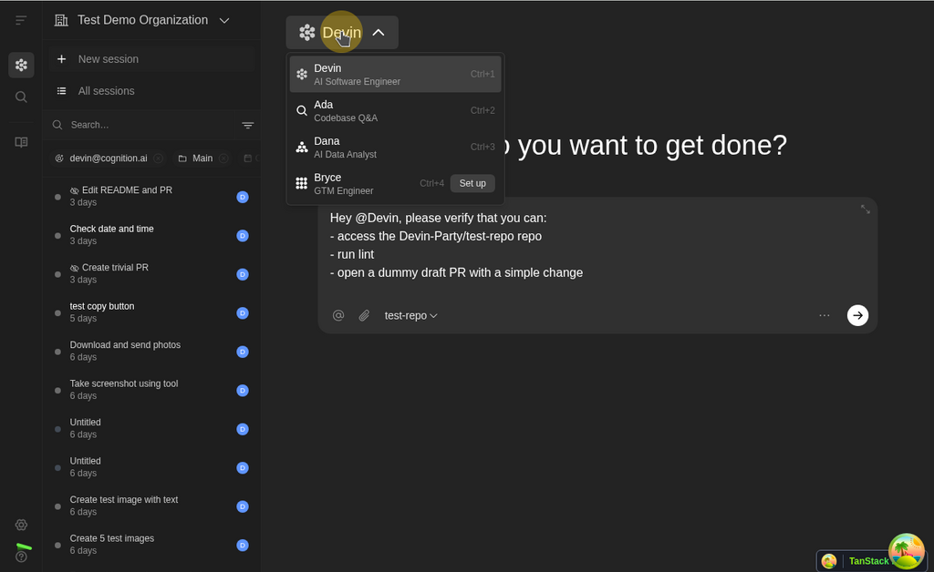Open the Edit README and PR session
This screenshot has height=572, width=934.
[x=152, y=196]
